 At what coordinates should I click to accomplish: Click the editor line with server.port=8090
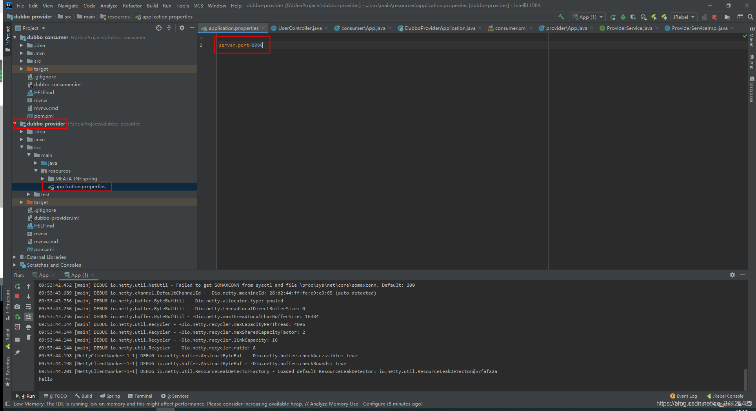pos(241,45)
